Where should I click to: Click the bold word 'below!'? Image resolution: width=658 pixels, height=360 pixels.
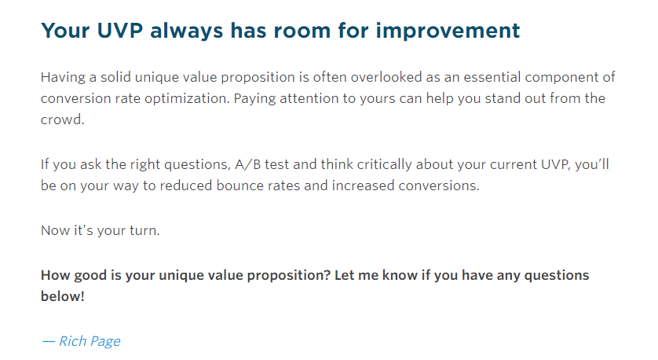63,296
